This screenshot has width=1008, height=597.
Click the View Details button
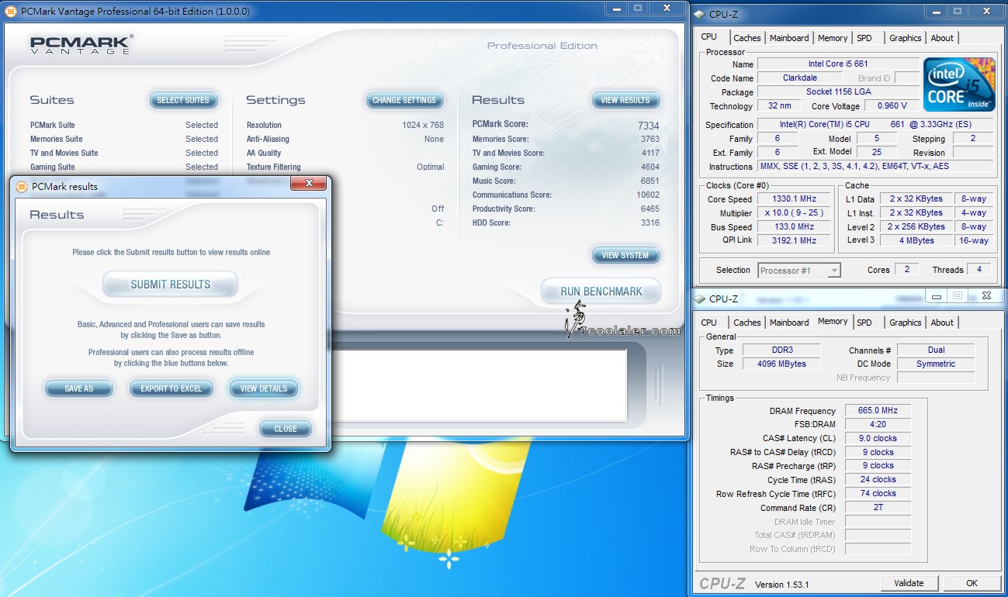point(264,388)
